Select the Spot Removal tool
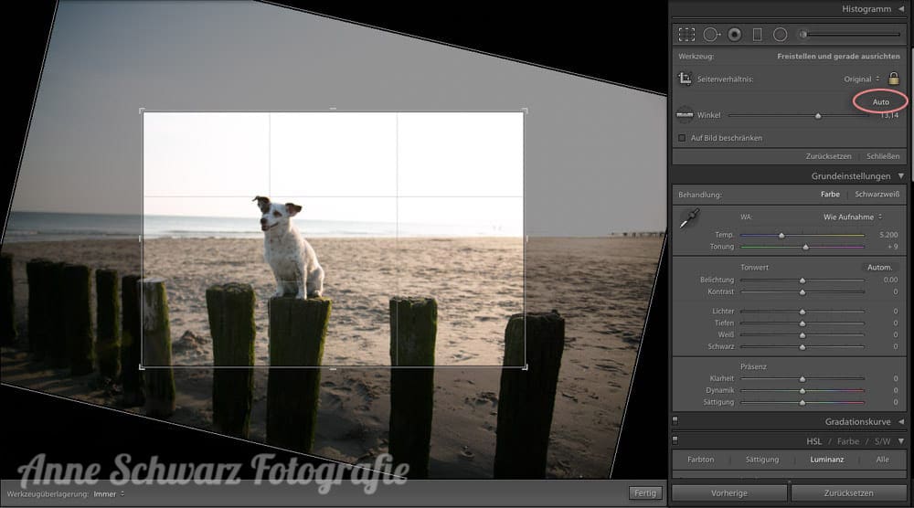 click(711, 35)
